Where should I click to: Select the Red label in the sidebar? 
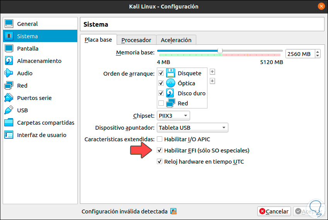pyautogui.click(x=22, y=85)
